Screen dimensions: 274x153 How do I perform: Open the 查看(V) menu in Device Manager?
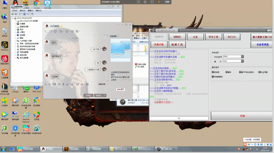tap(30, 11)
